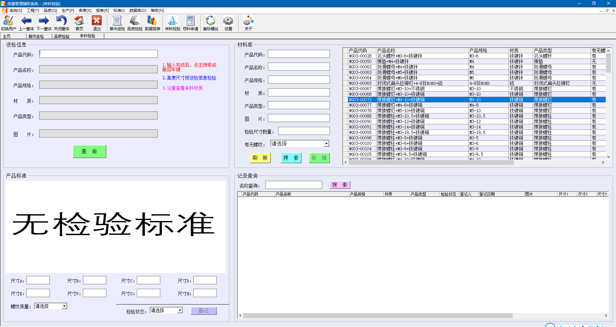
Task: Go to previous window with 上一窗体
Action: (x=26, y=23)
